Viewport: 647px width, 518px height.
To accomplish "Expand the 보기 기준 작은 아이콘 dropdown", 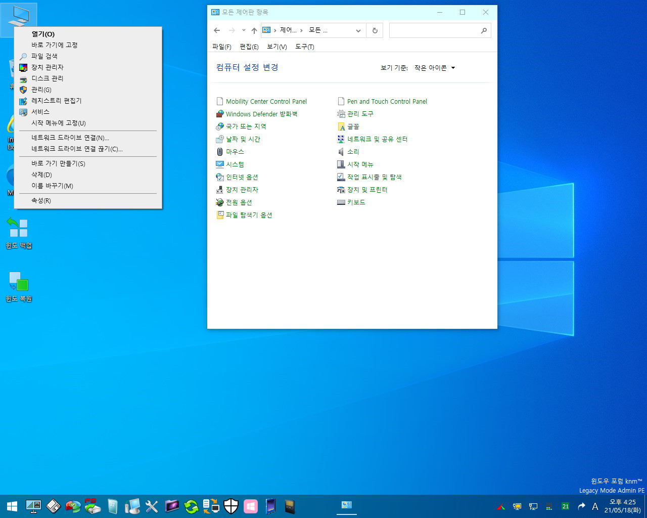I will 435,68.
